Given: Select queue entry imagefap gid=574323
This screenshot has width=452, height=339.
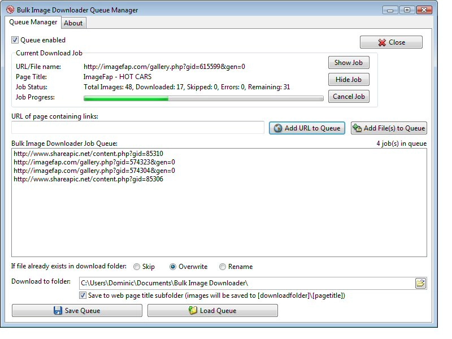Looking at the screenshot, I should [x=94, y=162].
